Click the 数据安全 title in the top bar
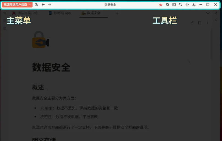Image resolution: width=222 pixels, height=141 pixels. pyautogui.click(x=110, y=5)
